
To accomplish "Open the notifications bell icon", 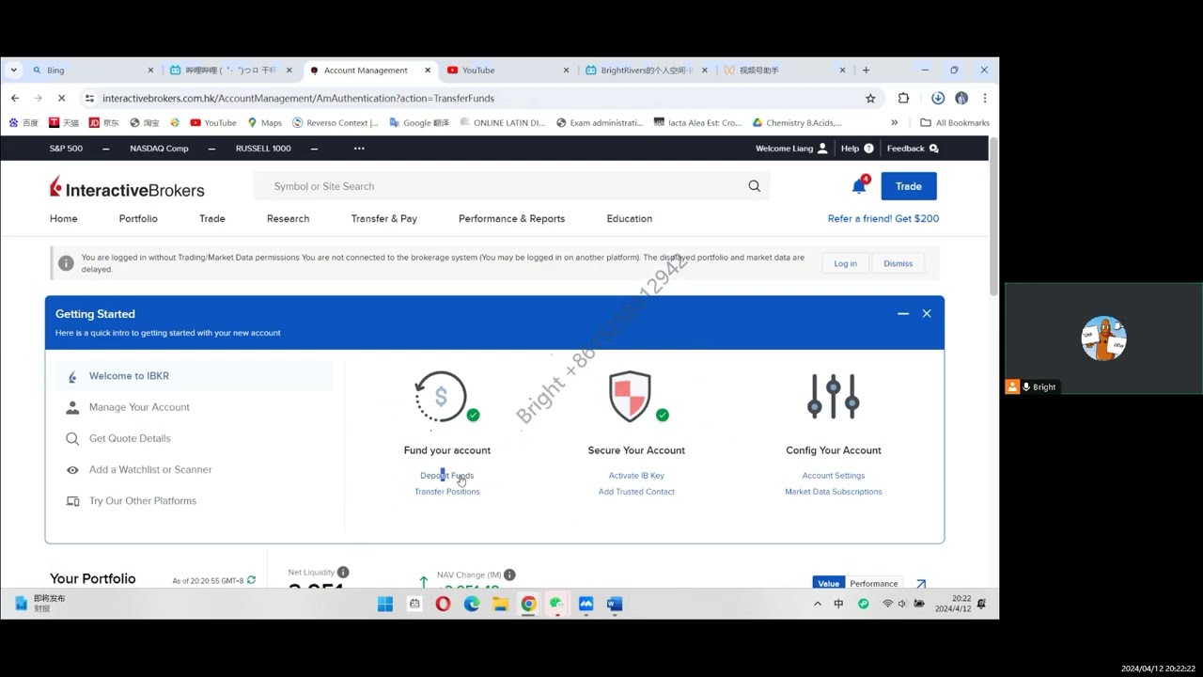I will (859, 186).
